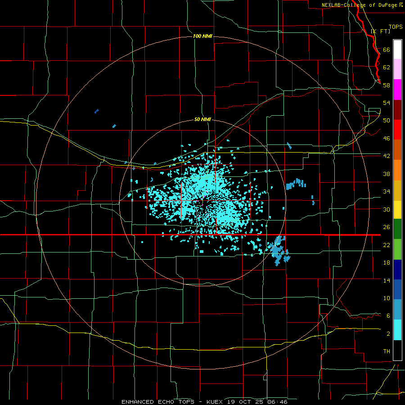Click the 54 legend value
The width and height of the screenshot is (405, 405).
pos(387,103)
